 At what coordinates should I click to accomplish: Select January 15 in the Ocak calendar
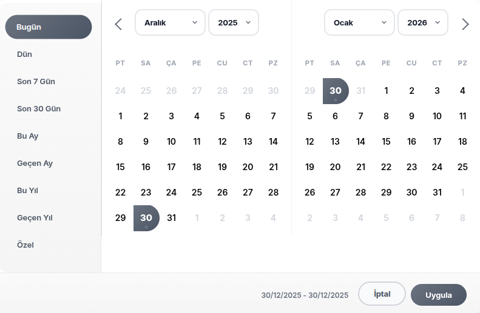tap(386, 142)
